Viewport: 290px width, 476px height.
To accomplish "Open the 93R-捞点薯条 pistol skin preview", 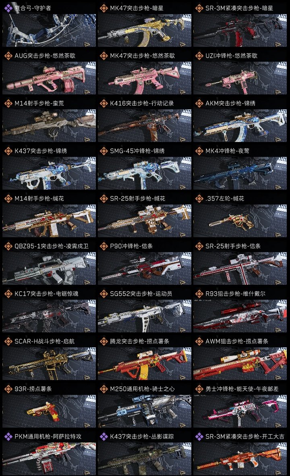I will [x=49, y=411].
